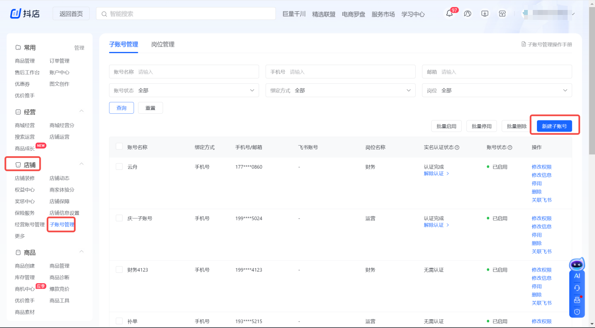The image size is (595, 328).
Task: Check the box for 云舟 row
Action: click(119, 166)
